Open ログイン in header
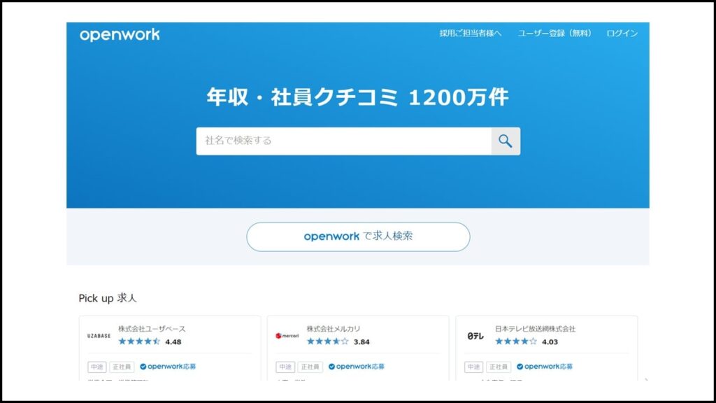Viewport: 716px width, 403px height. pyautogui.click(x=622, y=34)
